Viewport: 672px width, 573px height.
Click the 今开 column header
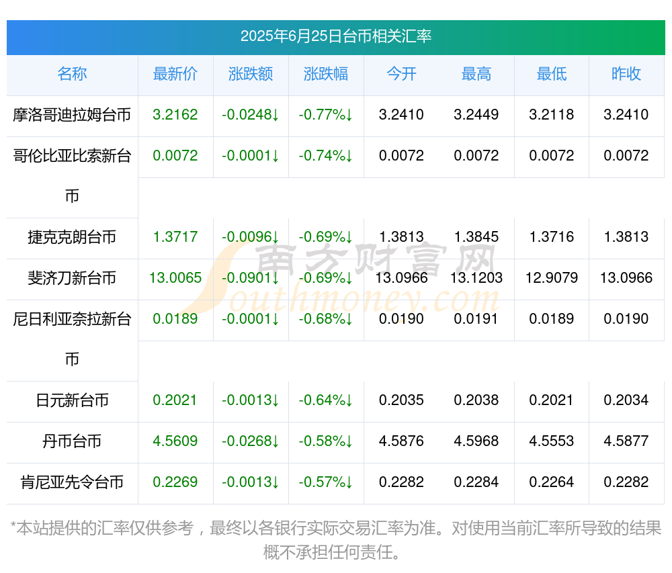(x=402, y=74)
